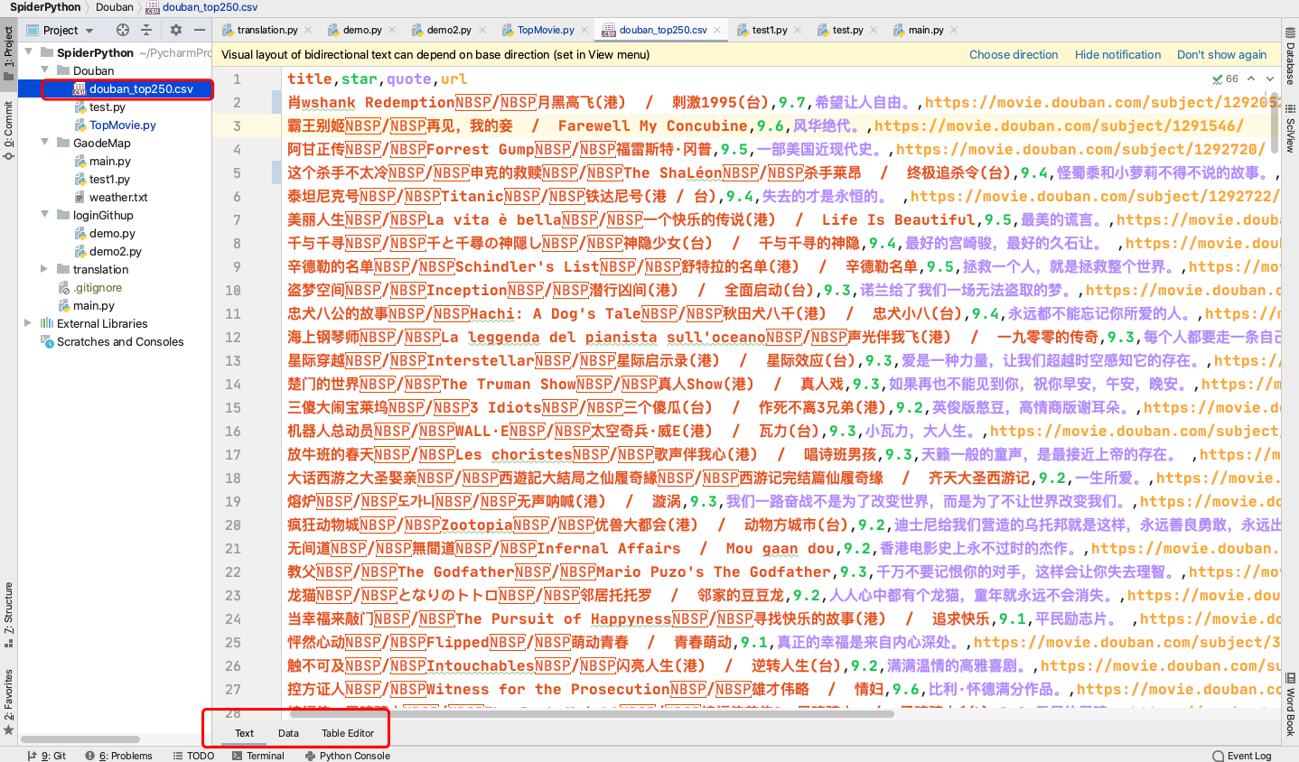1299x762 pixels.
Task: Open the Terminal tool window
Action: [257, 756]
